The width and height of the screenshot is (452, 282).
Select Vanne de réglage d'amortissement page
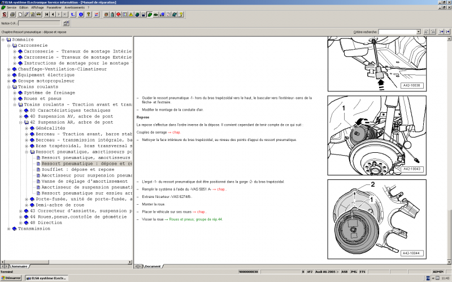pyautogui.click(x=84, y=181)
